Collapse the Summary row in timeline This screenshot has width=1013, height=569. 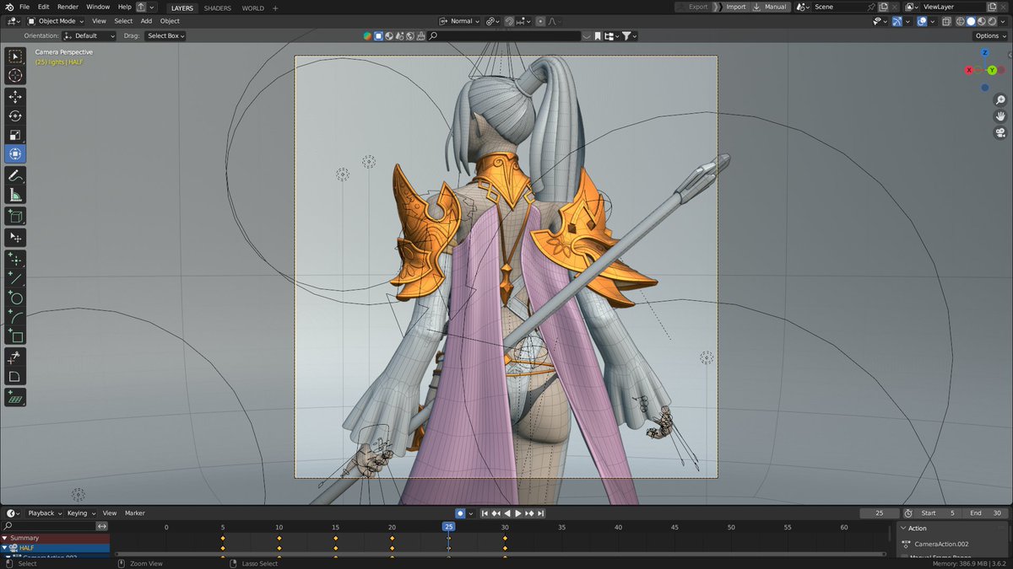pyautogui.click(x=4, y=538)
